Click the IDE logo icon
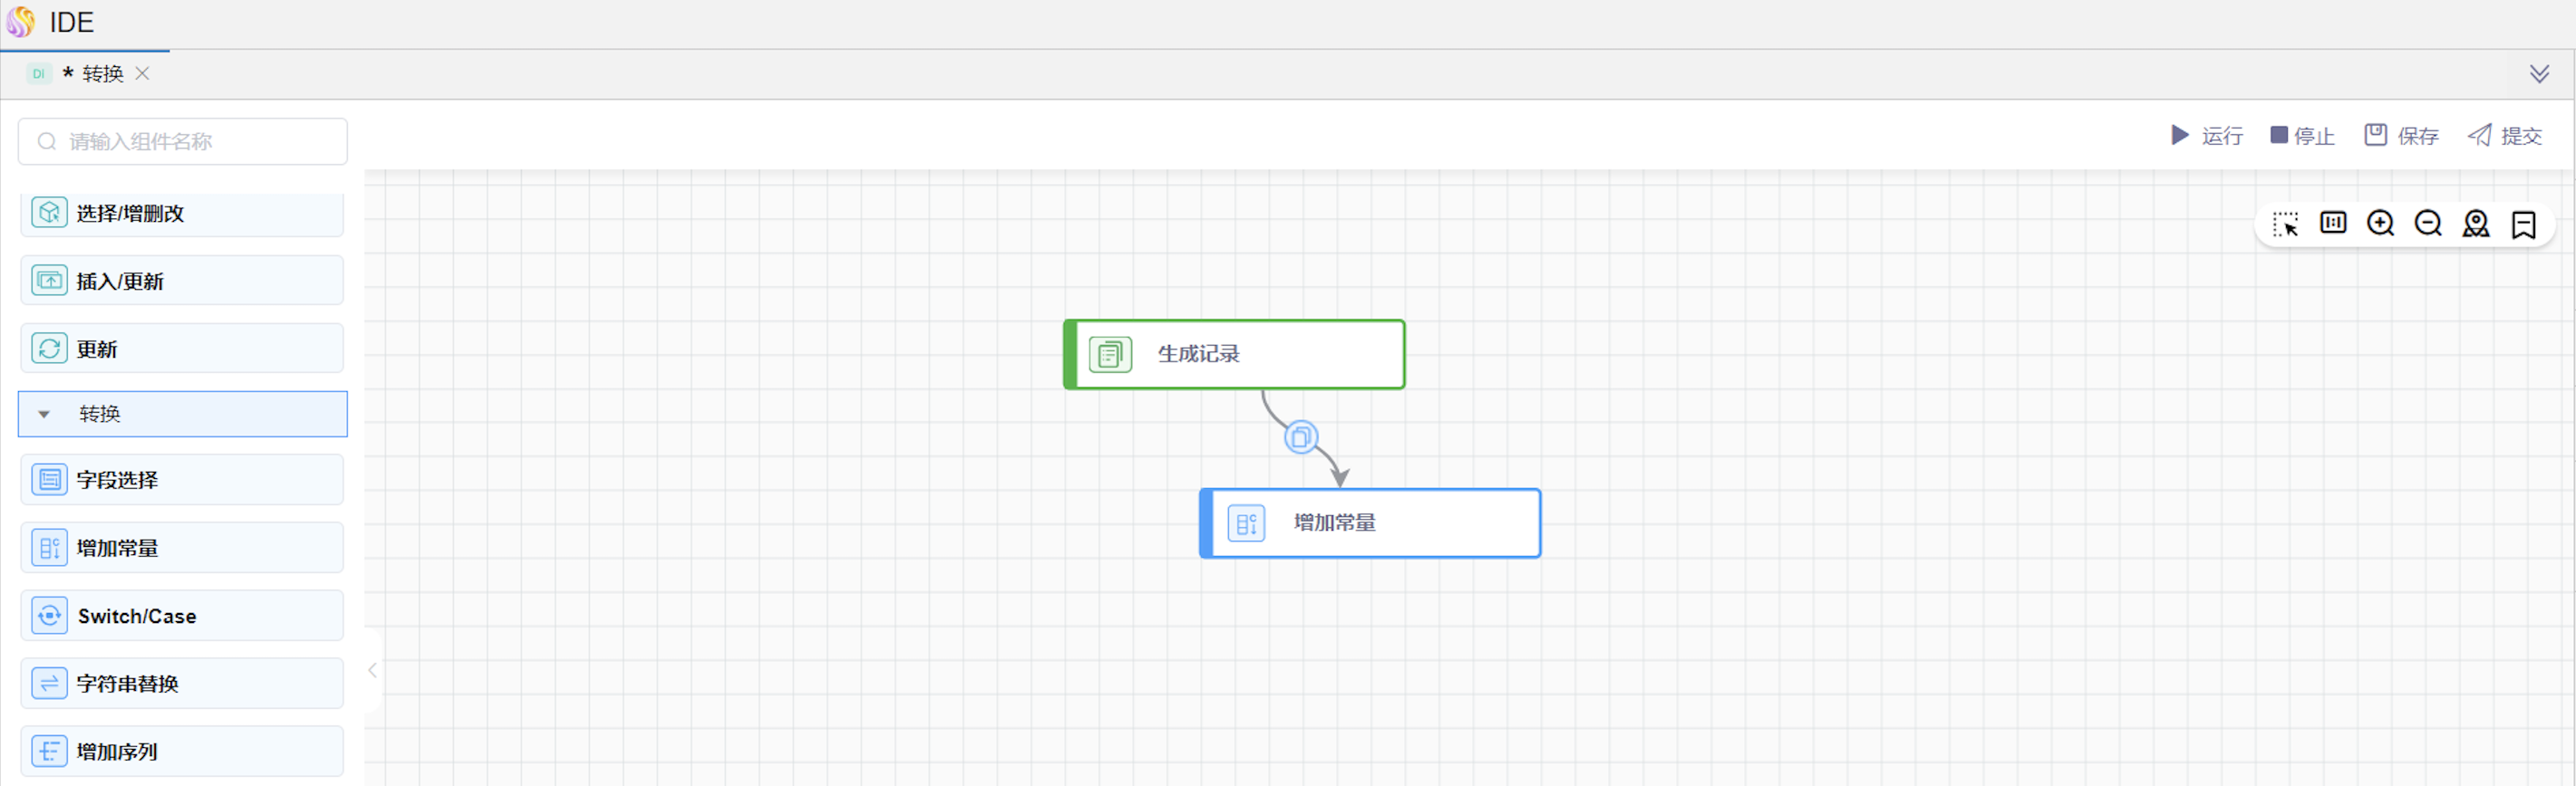 [x=21, y=21]
